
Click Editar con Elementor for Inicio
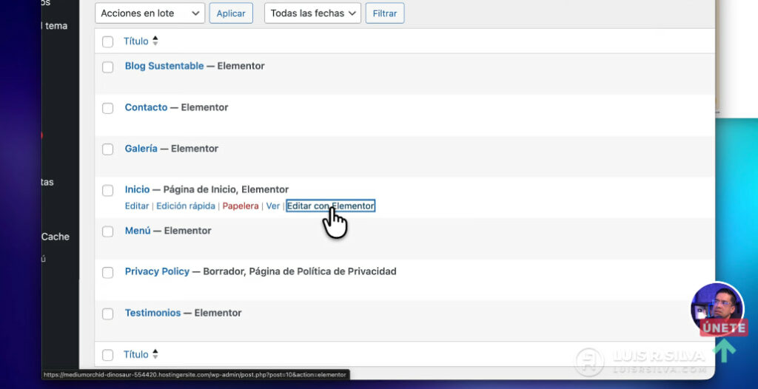click(331, 206)
